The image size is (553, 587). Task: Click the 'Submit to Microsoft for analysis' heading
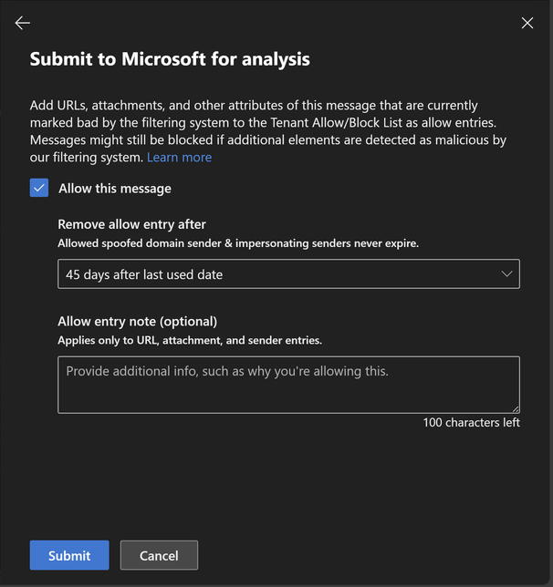coord(170,59)
